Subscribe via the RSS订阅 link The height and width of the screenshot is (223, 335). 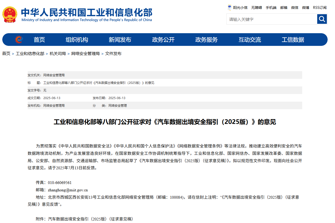click(x=319, y=7)
